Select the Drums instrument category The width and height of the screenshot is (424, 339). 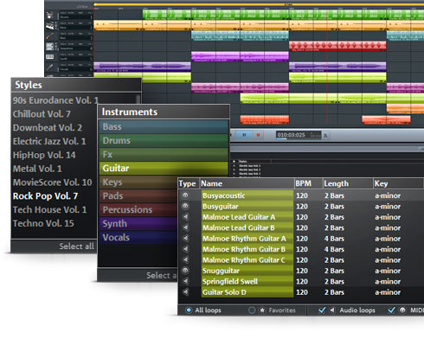[x=164, y=141]
